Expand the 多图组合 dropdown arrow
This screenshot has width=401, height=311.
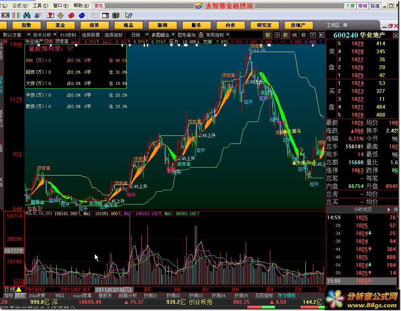(x=173, y=35)
